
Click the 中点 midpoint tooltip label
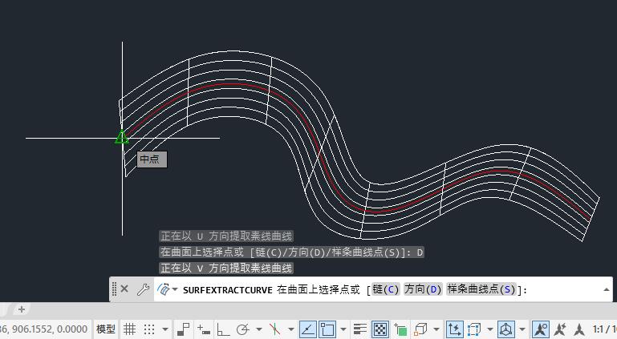point(152,159)
